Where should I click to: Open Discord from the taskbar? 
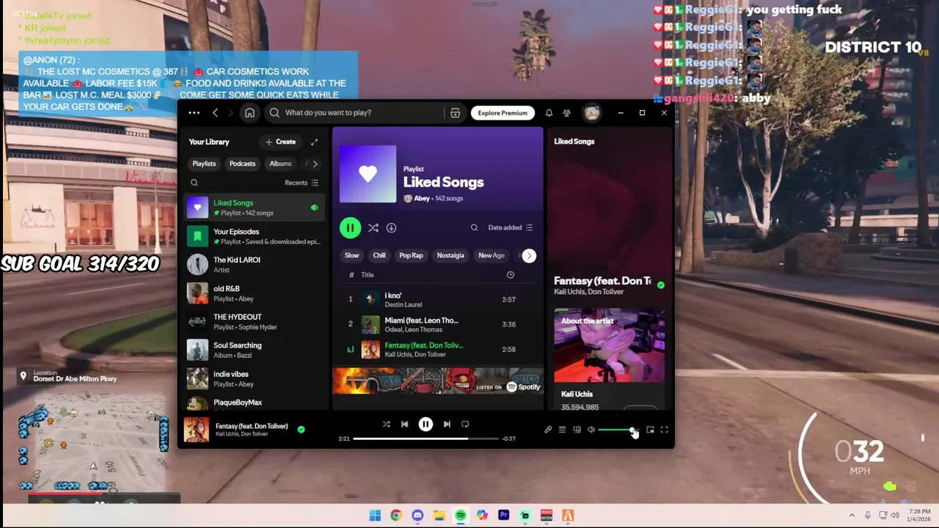pos(417,516)
